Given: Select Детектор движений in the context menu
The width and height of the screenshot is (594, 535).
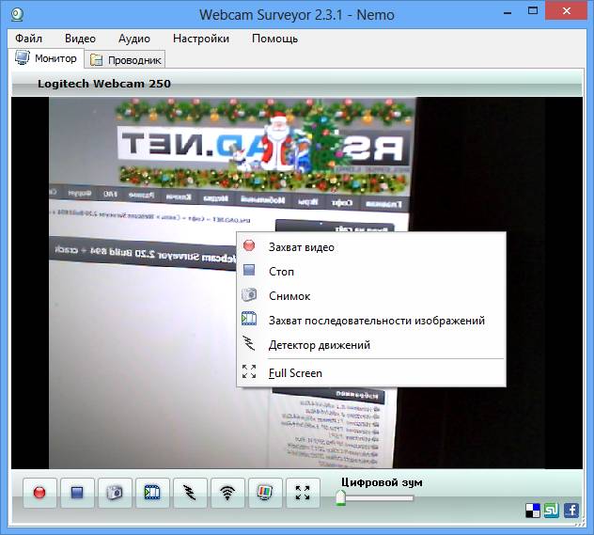Looking at the screenshot, I should (x=371, y=345).
